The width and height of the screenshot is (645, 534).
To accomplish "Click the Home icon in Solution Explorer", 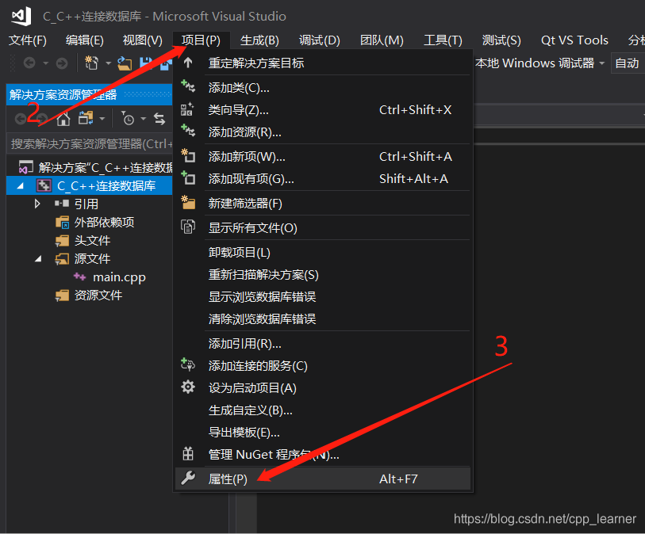I will click(62, 118).
